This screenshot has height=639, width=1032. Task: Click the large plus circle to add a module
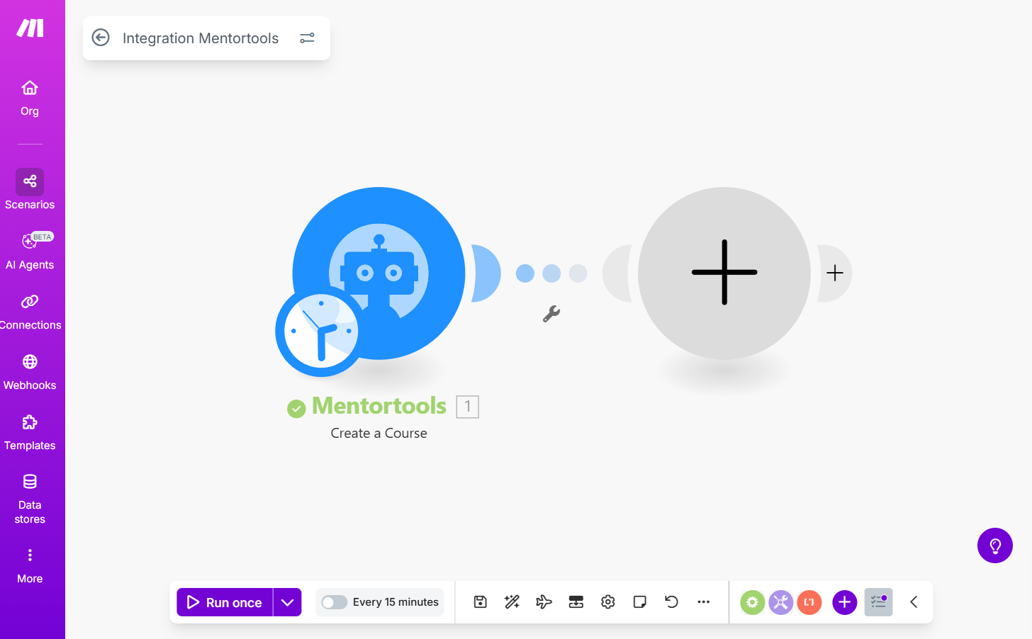point(724,273)
